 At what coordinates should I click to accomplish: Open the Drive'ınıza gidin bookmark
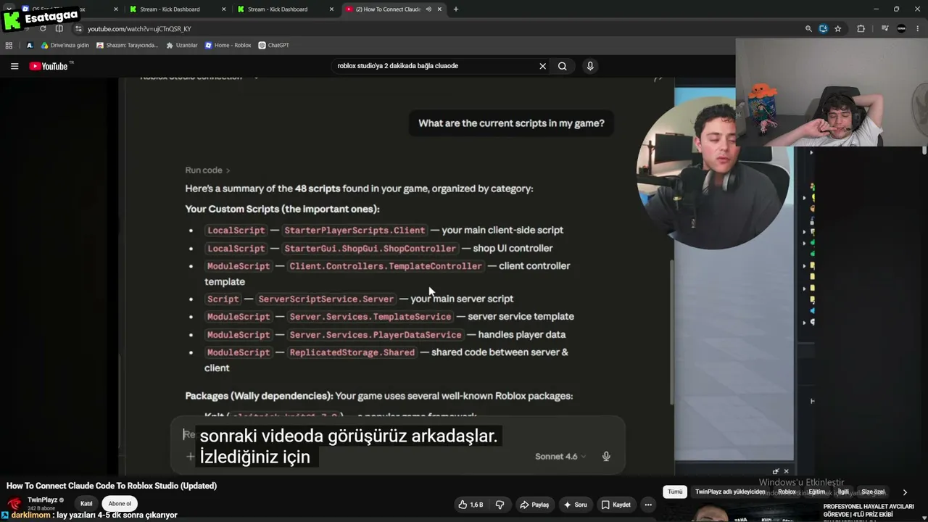[65, 45]
